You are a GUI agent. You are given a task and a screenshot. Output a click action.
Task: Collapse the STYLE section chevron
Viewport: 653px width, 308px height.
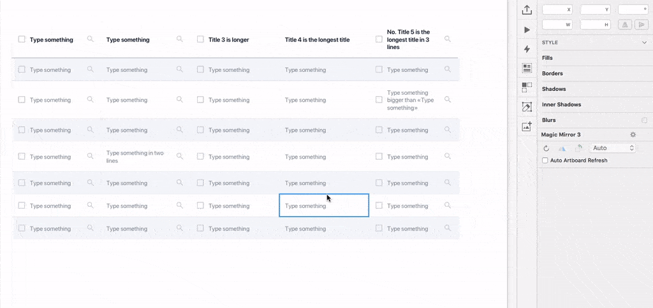[644, 43]
